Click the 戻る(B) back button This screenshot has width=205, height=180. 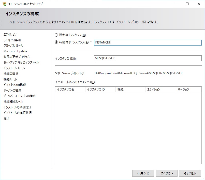click(x=143, y=173)
